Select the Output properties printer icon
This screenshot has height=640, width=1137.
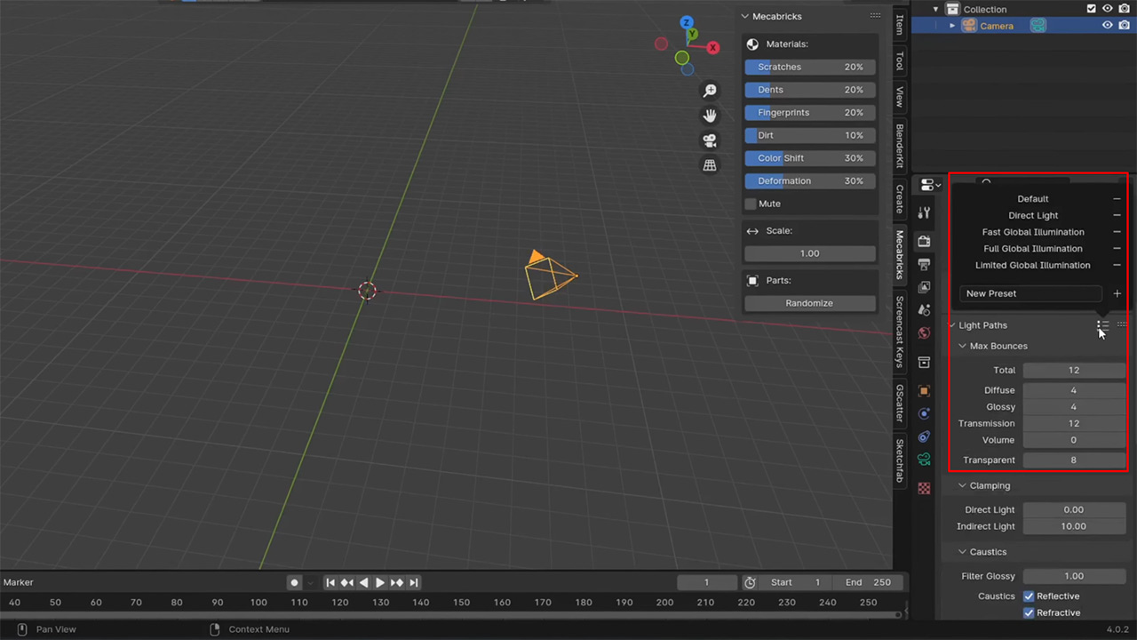tap(924, 264)
